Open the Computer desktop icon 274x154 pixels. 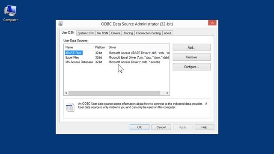click(x=10, y=13)
